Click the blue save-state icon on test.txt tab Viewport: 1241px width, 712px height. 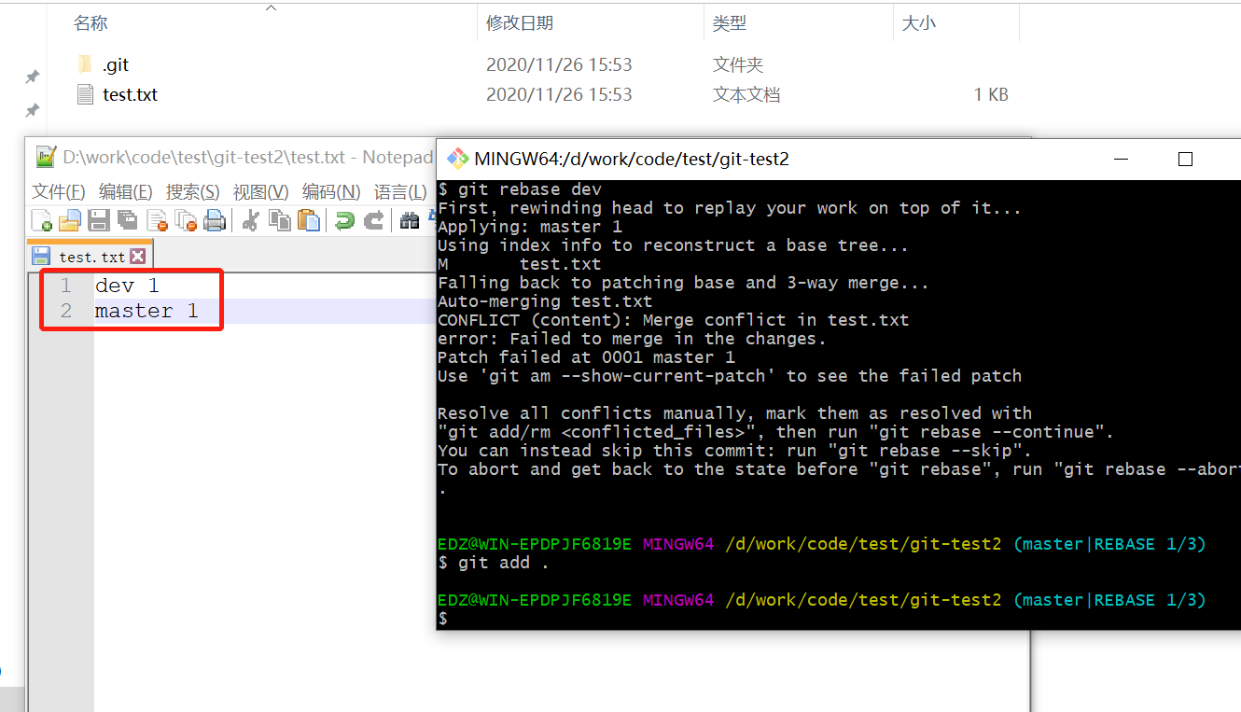click(x=41, y=256)
